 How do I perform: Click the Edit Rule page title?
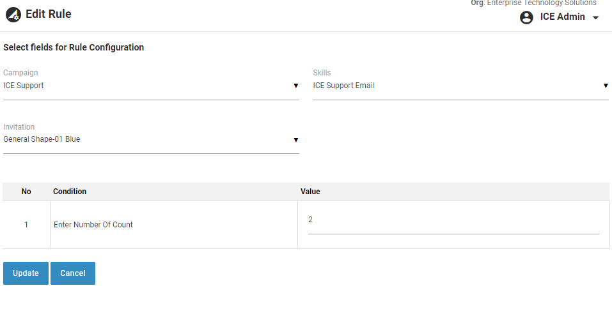[x=49, y=14]
